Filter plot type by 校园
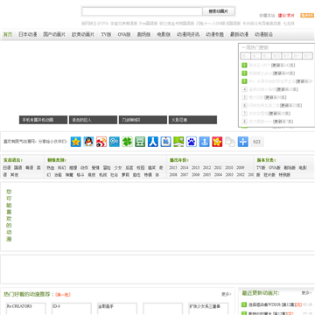This screenshot has width=315, height=315. pyautogui.click(x=141, y=168)
